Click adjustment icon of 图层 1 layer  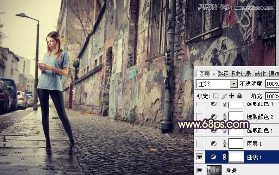click(x=214, y=144)
